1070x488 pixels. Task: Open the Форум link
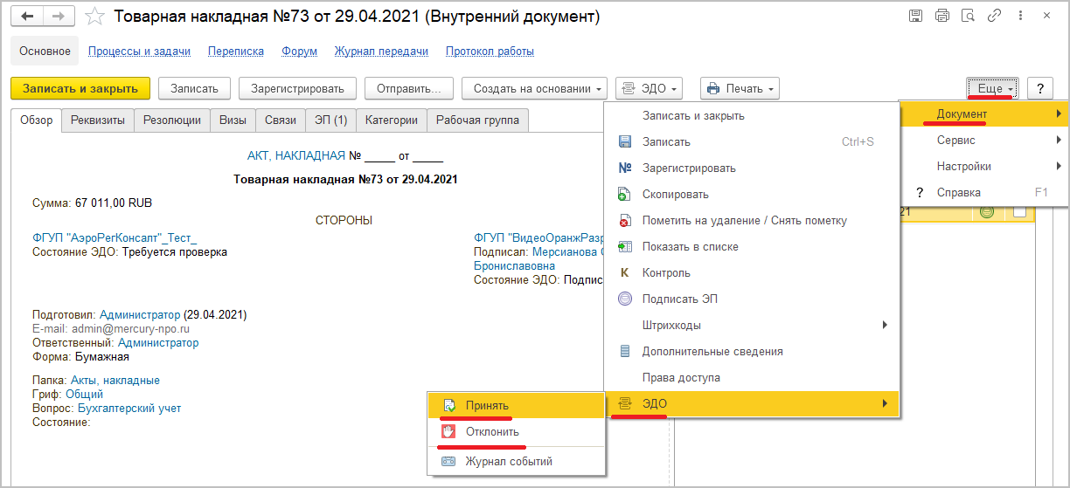tap(300, 51)
